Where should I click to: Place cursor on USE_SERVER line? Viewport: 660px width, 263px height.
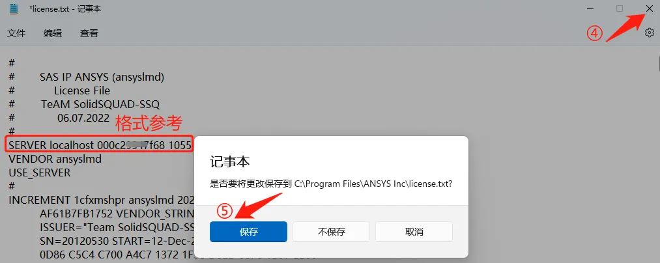40,173
